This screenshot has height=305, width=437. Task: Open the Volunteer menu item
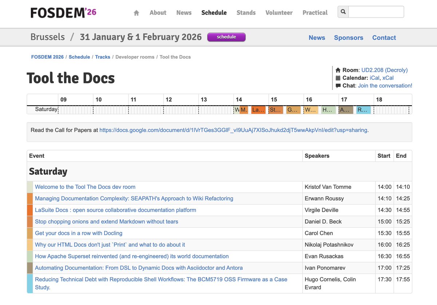[279, 12]
